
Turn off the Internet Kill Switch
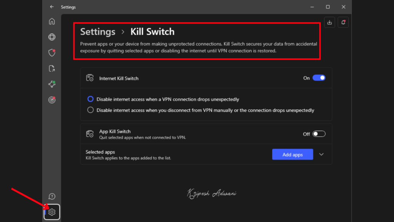tap(319, 78)
